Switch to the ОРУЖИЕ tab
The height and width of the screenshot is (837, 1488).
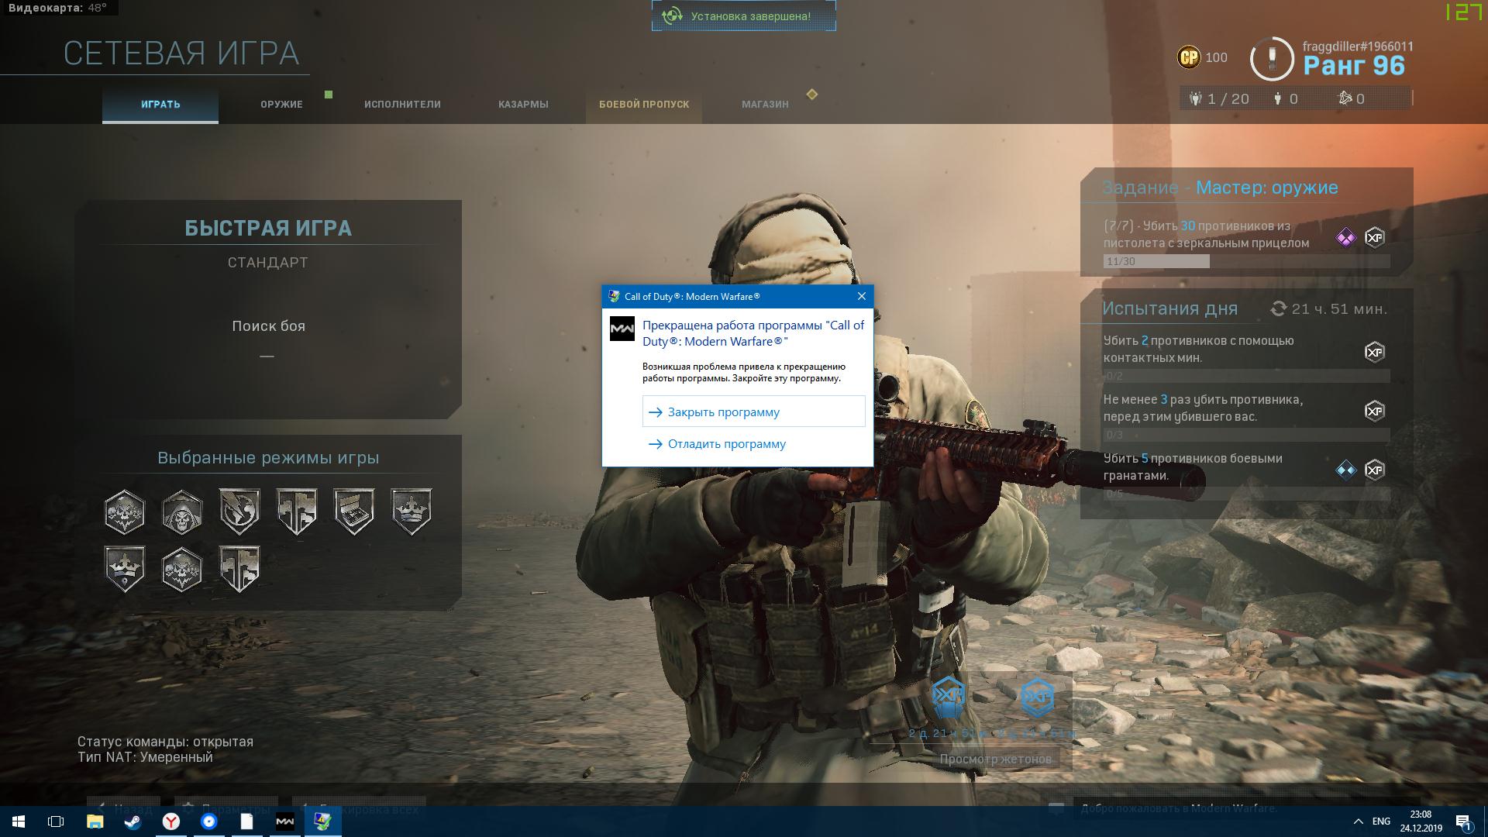click(281, 105)
